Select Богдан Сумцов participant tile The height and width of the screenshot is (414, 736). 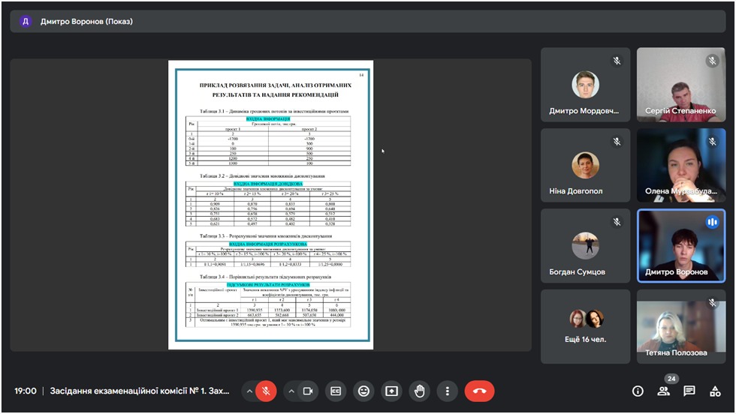tap(585, 246)
